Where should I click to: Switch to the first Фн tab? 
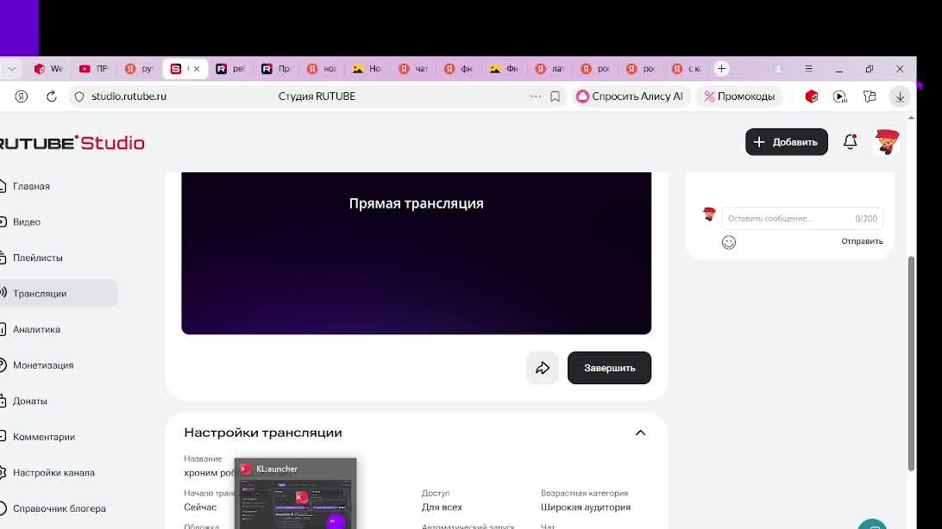[458, 68]
